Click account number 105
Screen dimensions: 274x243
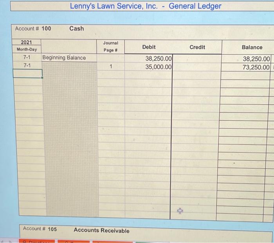click(x=52, y=229)
